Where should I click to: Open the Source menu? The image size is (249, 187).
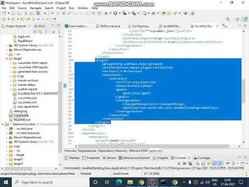click(x=22, y=8)
